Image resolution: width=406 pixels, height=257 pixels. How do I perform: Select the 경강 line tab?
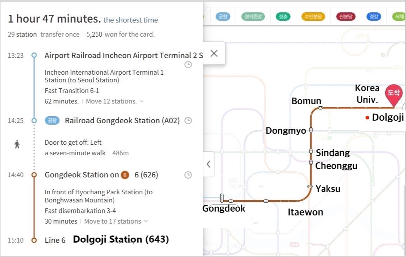coord(373,17)
